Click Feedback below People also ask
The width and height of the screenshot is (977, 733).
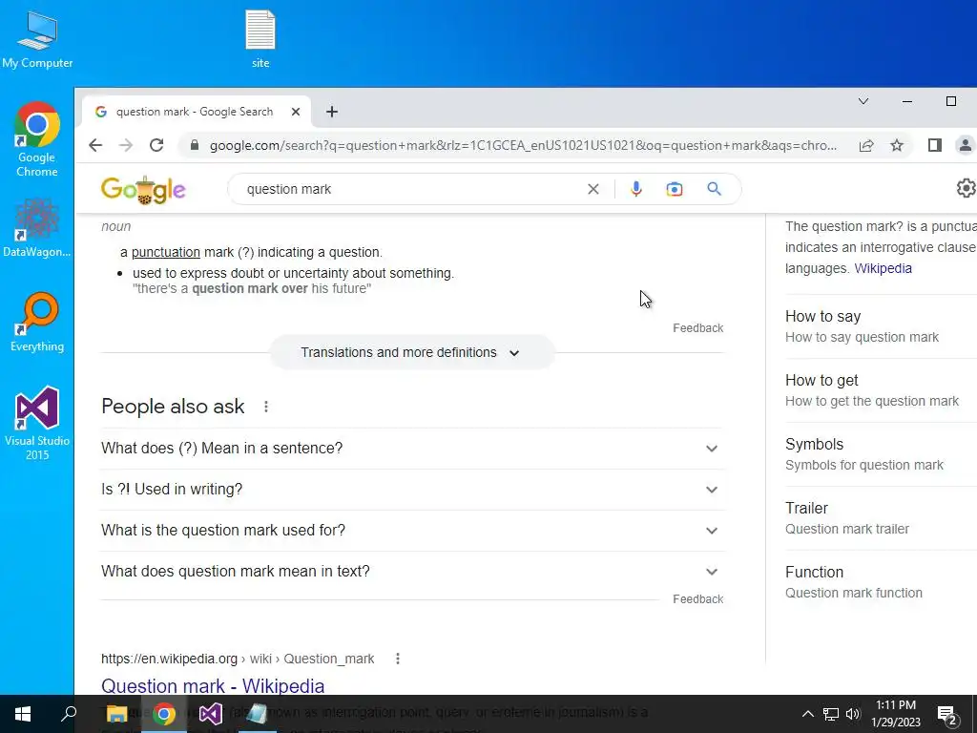coord(697,599)
